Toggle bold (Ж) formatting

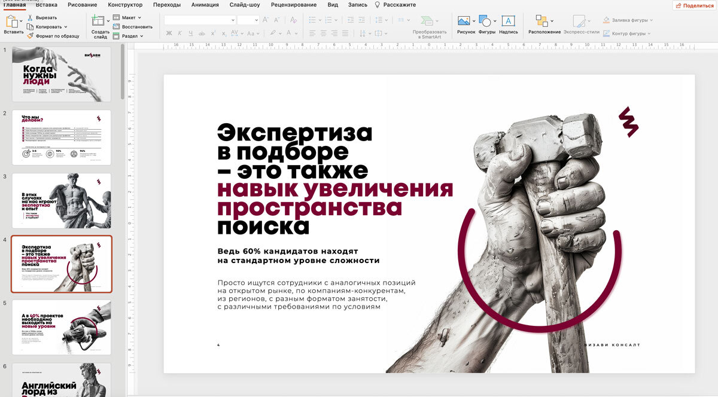pos(168,33)
